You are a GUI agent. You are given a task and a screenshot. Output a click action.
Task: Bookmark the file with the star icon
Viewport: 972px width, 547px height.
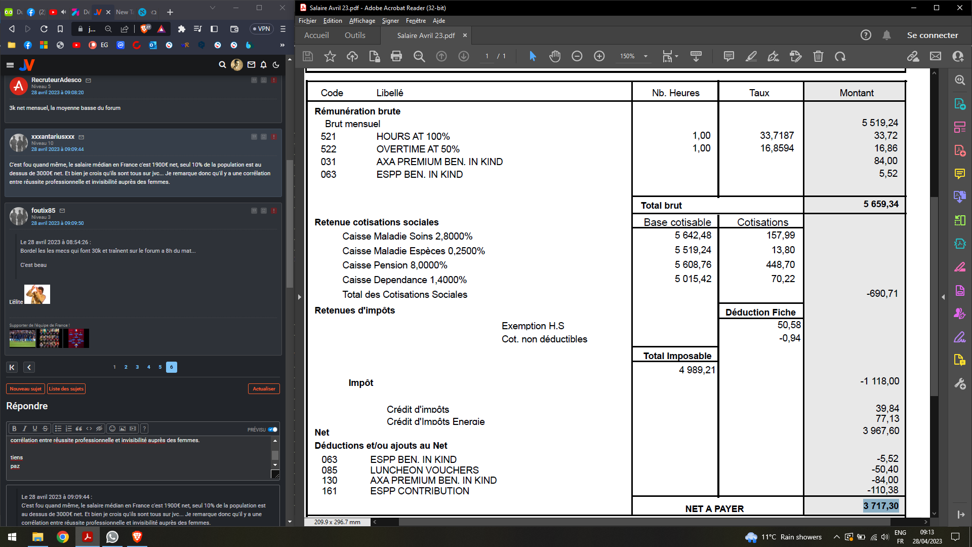pyautogui.click(x=330, y=56)
